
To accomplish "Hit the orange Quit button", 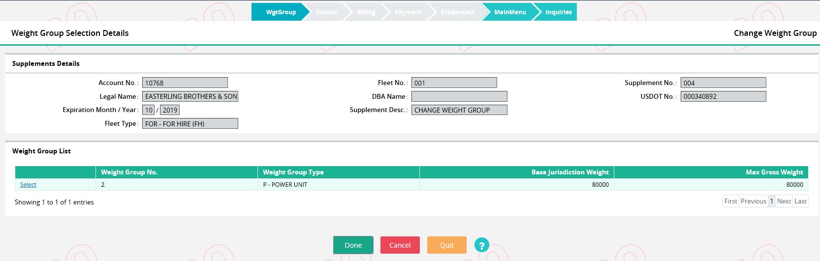I will point(446,245).
